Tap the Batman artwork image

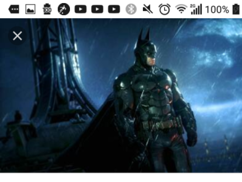click(121, 95)
